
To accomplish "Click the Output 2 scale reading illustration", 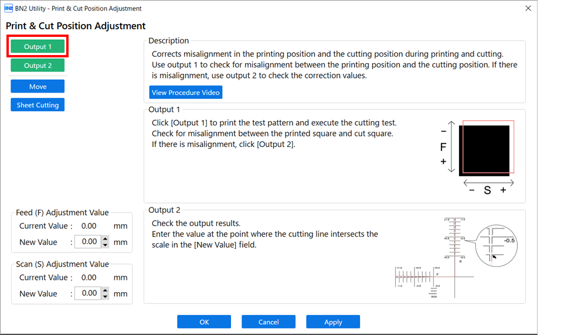I will [455, 258].
